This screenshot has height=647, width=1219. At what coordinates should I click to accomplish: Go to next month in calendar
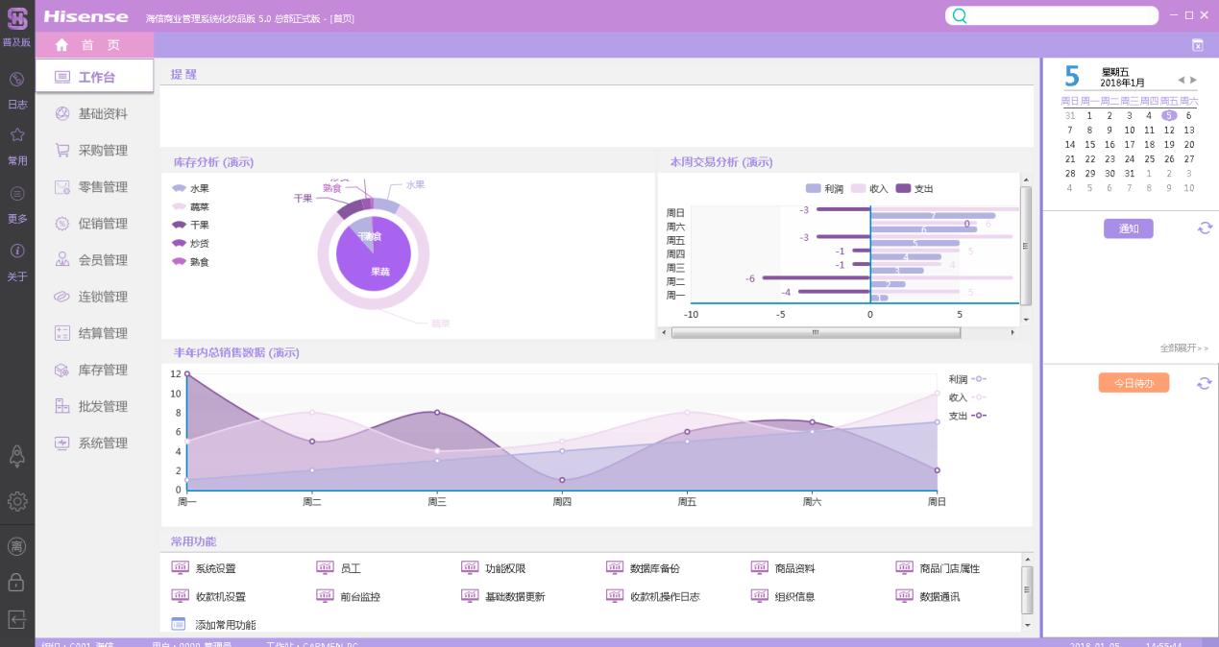[1194, 80]
